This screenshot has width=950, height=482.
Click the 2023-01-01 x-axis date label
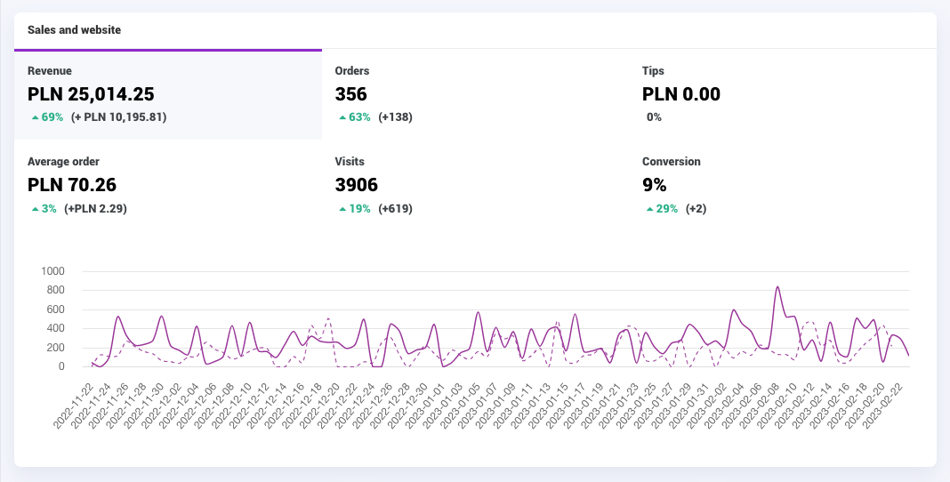click(425, 406)
